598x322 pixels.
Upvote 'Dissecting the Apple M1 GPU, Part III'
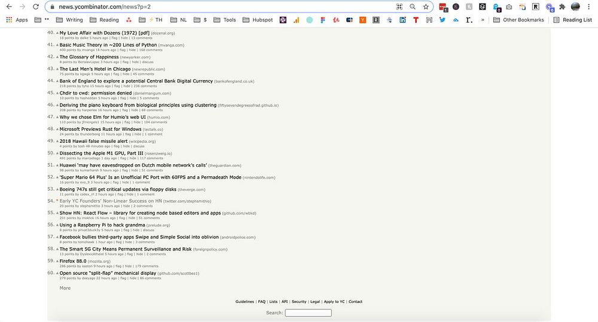(57, 153)
